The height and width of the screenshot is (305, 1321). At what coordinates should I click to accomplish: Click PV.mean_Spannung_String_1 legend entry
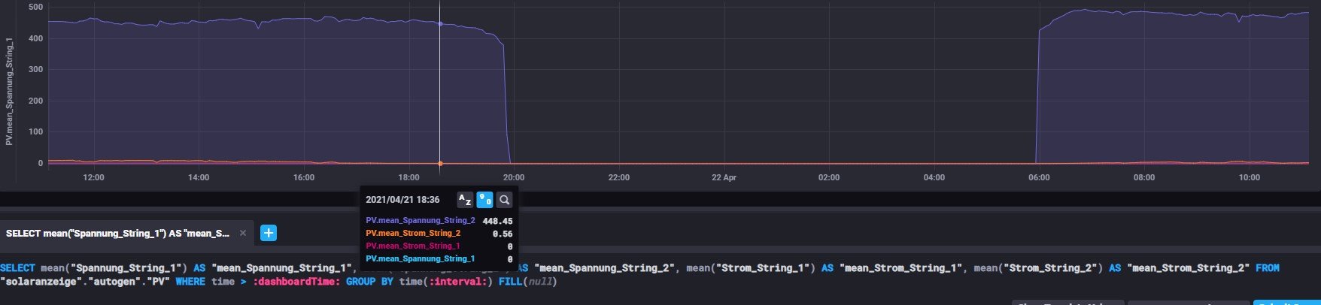420,259
